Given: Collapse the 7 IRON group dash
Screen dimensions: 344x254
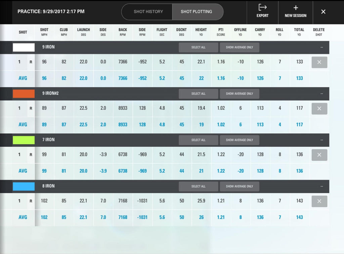Looking at the screenshot, I should 321,140.
